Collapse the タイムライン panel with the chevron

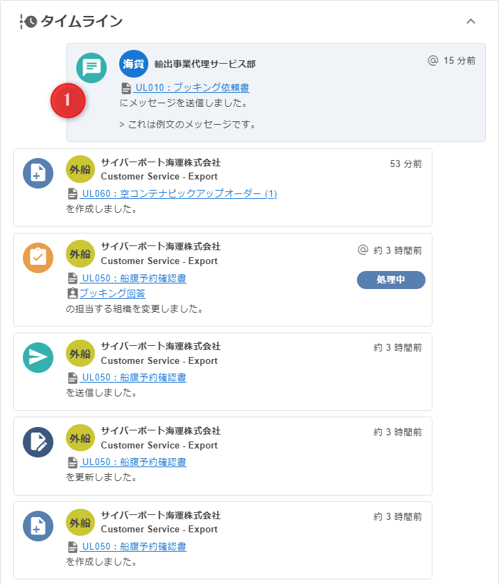coord(471,21)
